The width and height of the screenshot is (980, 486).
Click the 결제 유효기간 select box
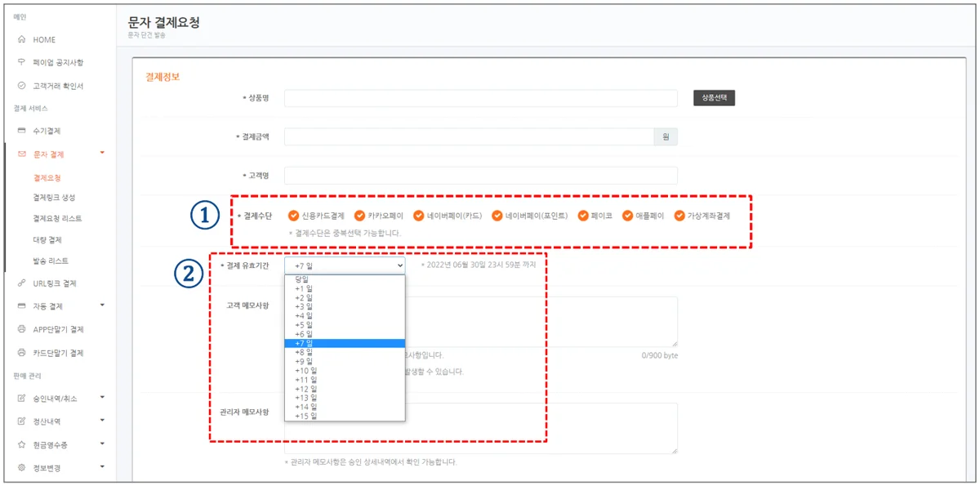click(345, 265)
